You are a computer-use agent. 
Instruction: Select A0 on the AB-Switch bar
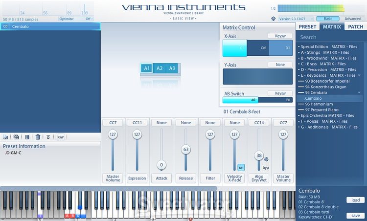point(240,100)
